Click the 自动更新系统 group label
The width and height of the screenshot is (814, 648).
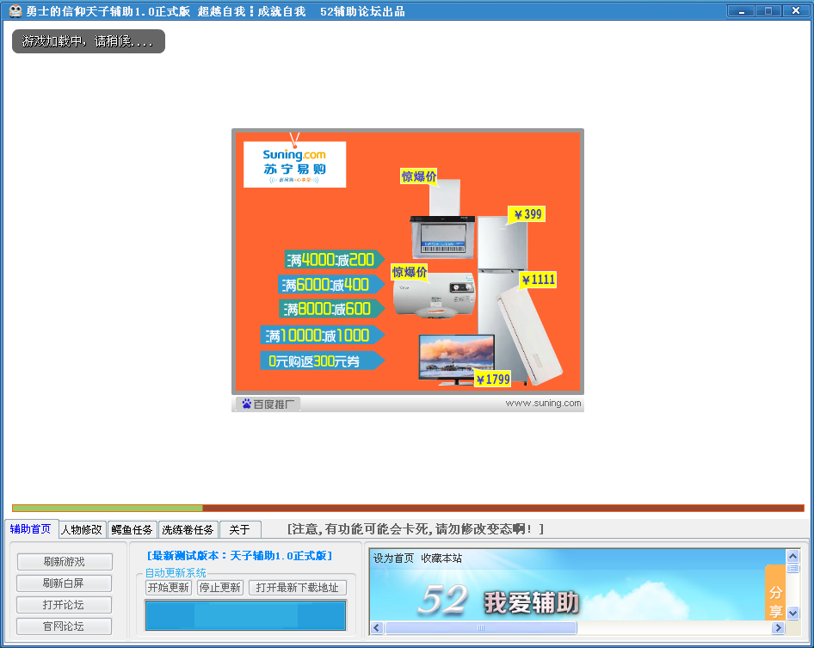coord(176,573)
